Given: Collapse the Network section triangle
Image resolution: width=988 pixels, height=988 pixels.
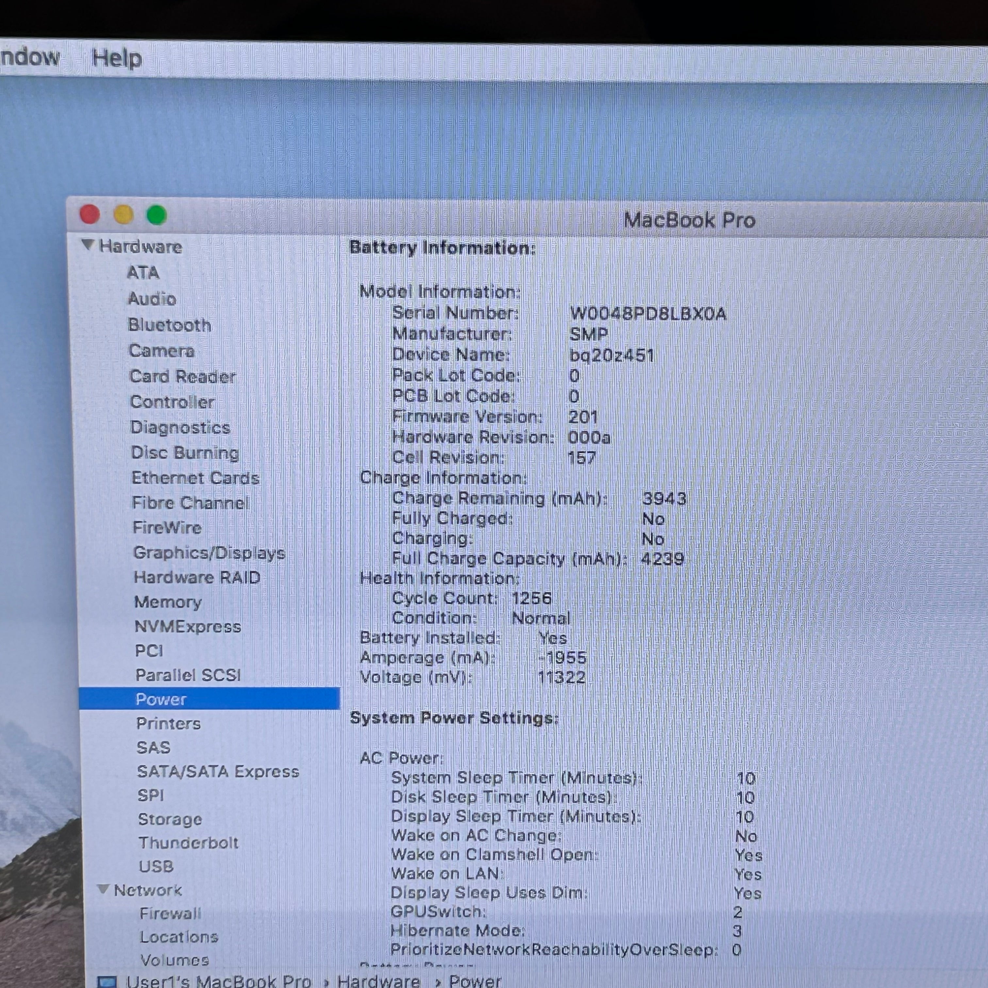Looking at the screenshot, I should (103, 889).
